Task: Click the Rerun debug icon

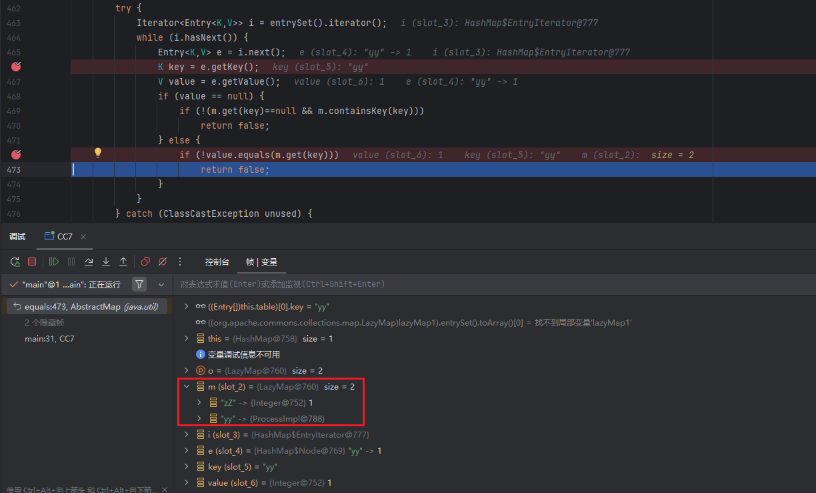Action: (x=15, y=262)
